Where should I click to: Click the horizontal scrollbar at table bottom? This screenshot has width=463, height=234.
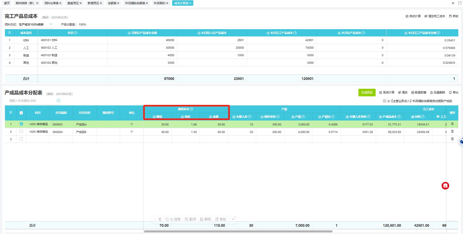238,231
